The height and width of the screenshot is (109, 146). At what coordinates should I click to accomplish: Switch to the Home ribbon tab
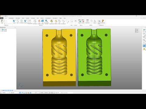click(6, 18)
